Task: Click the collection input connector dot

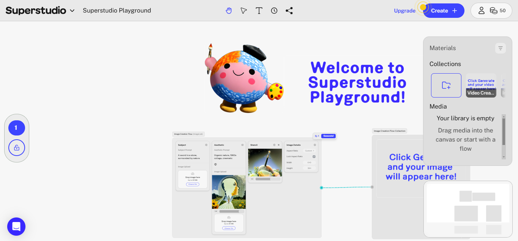Action: (372, 187)
